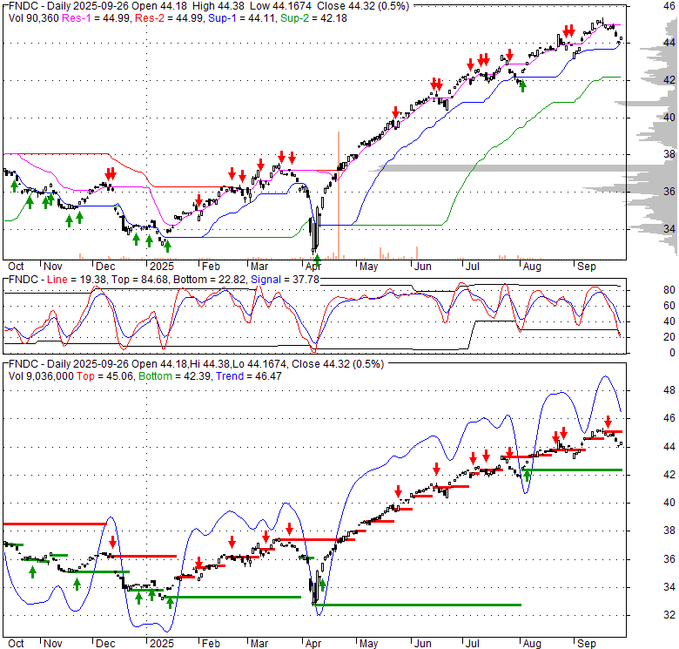Click the 'Dec' axis label on the bottom chart

pos(105,644)
